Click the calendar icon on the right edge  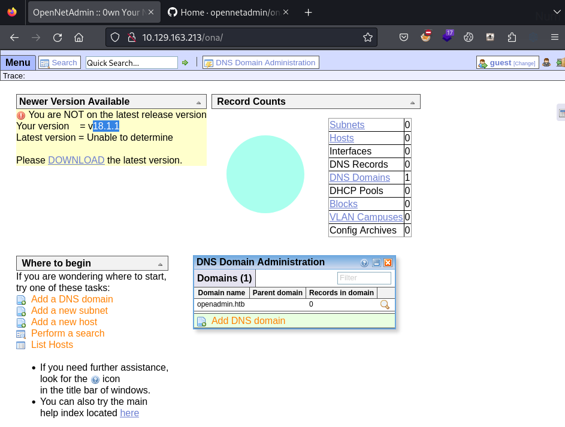click(x=561, y=112)
